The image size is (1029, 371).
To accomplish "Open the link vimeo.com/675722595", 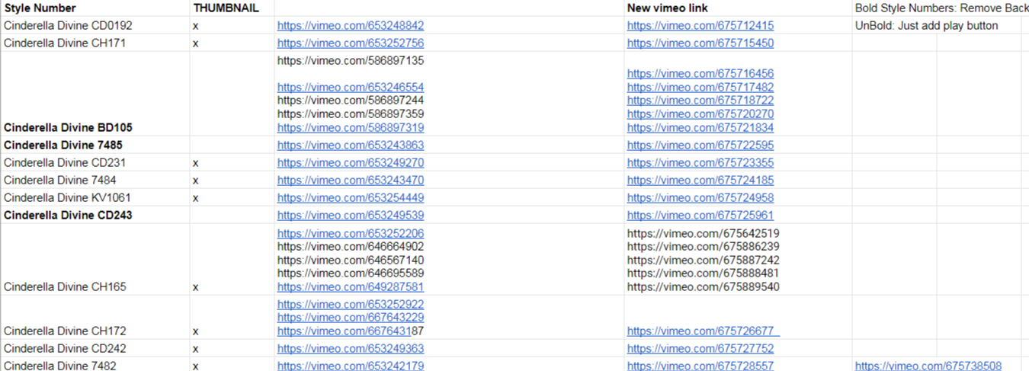I will point(700,146).
